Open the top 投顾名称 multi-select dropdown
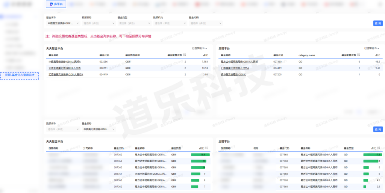385x193 pixels. click(x=99, y=23)
